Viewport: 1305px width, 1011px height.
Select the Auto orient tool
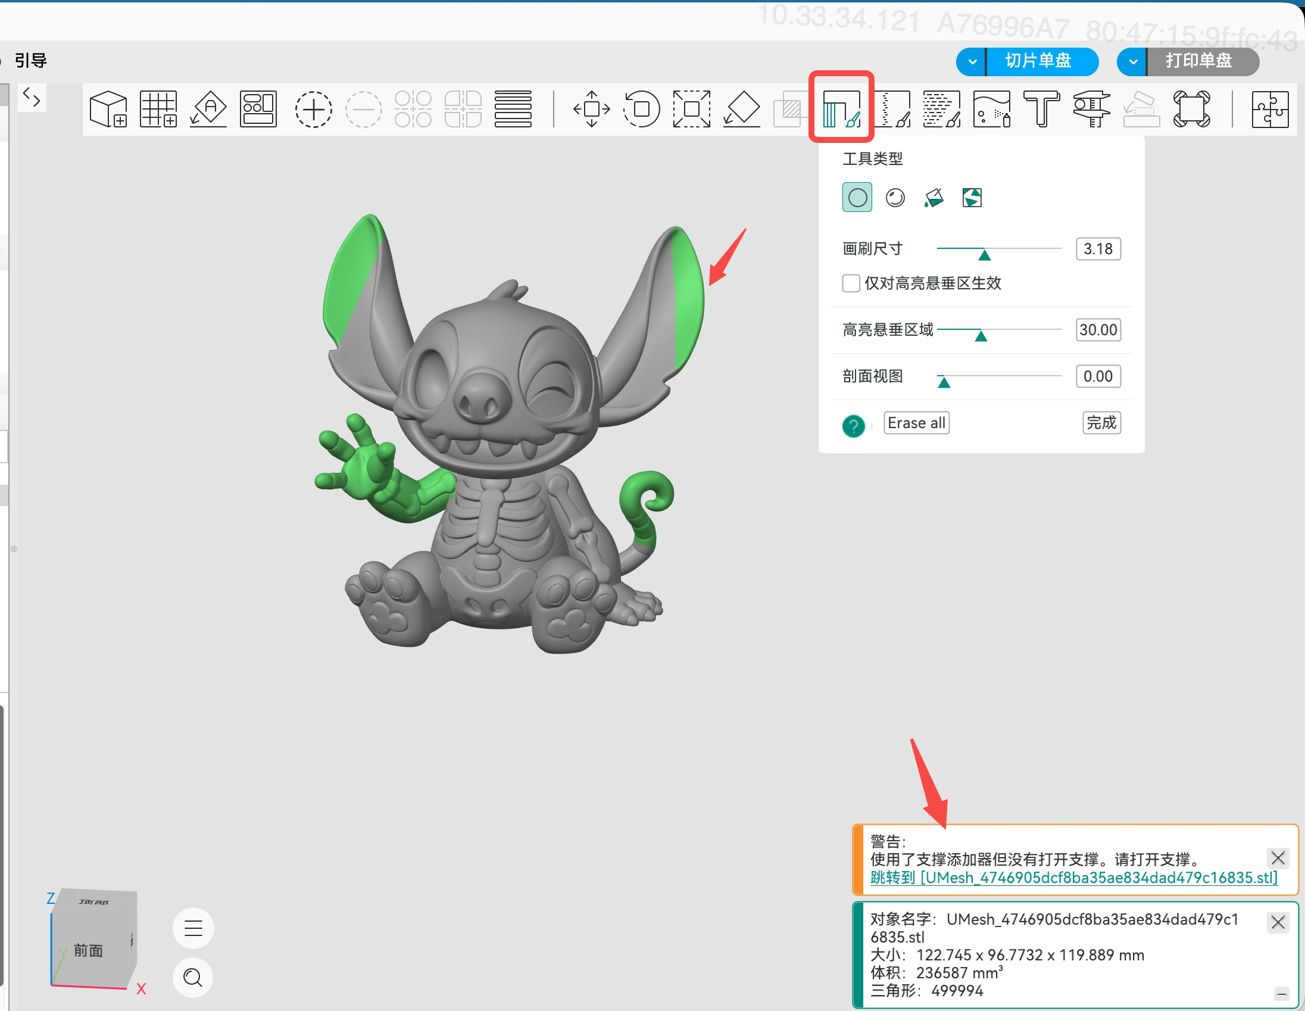click(208, 109)
